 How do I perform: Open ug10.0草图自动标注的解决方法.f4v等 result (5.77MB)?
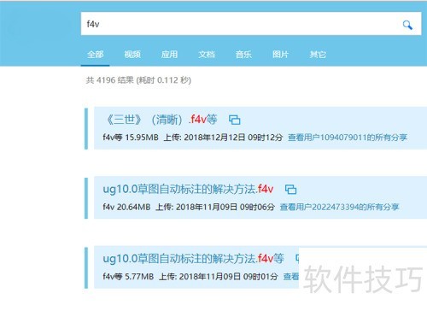193,259
